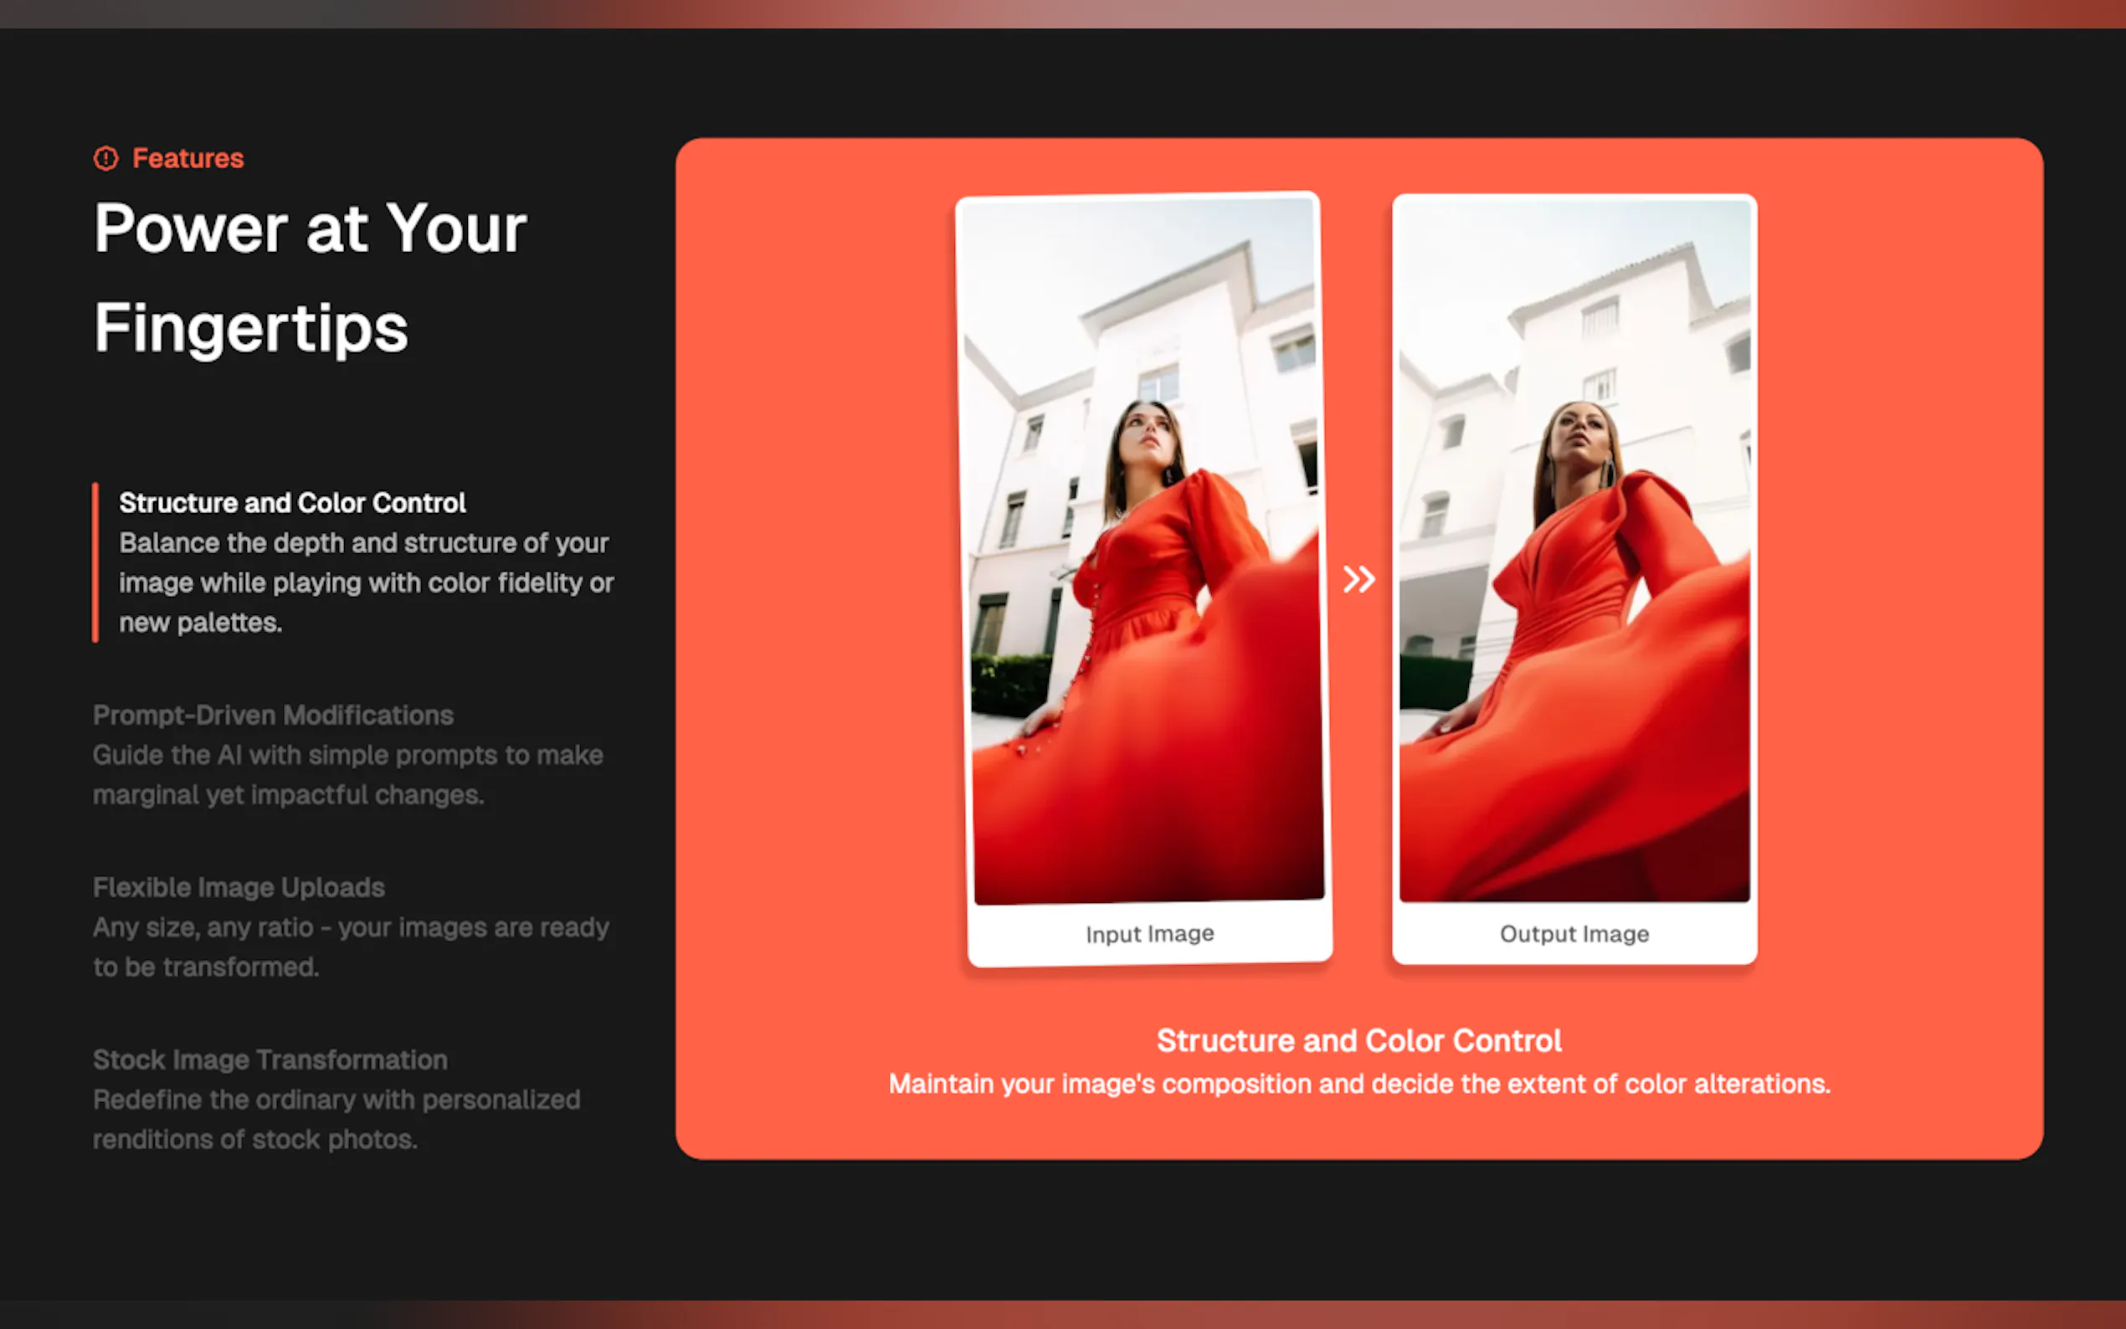This screenshot has width=2126, height=1329.
Task: Click the orange feature highlight bar
Action: [97, 562]
